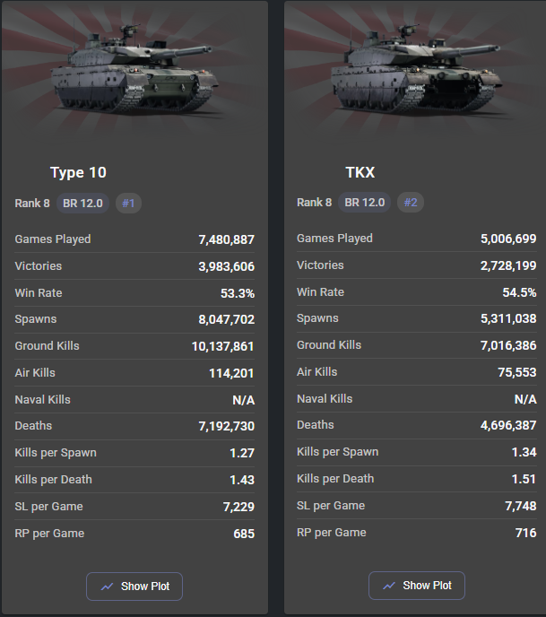Click Show Plot button under Type 10

[x=134, y=586]
